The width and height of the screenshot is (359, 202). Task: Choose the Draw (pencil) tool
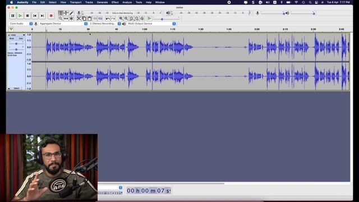coord(71,13)
